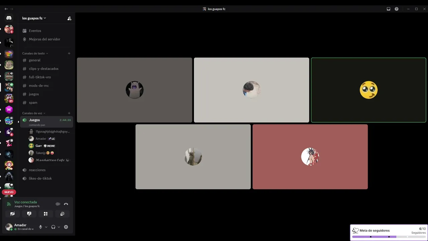Focus pleading emoji avatar tile
Viewport: 428px width, 241px height.
tap(368, 90)
